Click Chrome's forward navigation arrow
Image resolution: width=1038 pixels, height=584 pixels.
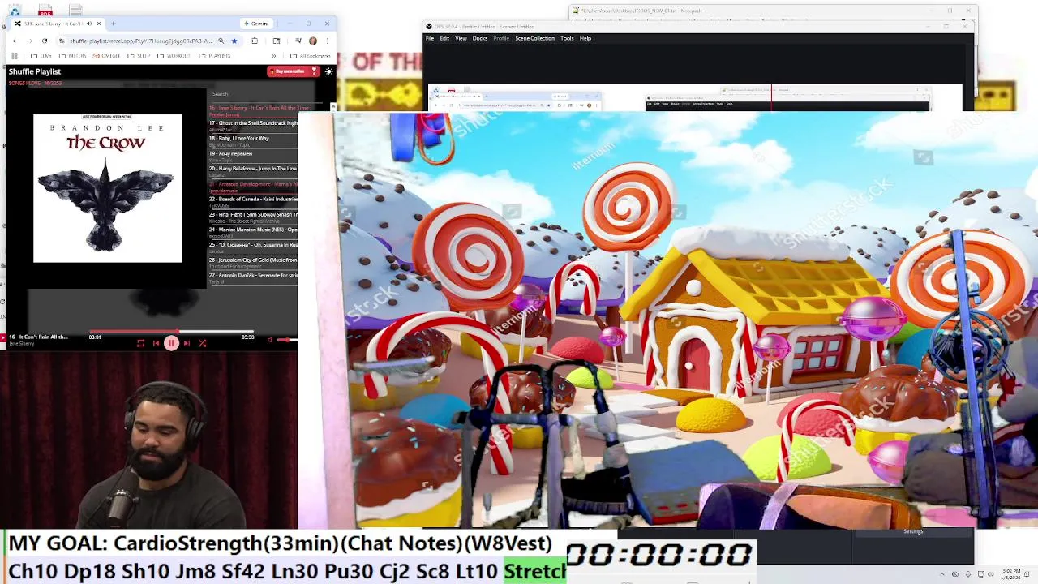point(29,41)
